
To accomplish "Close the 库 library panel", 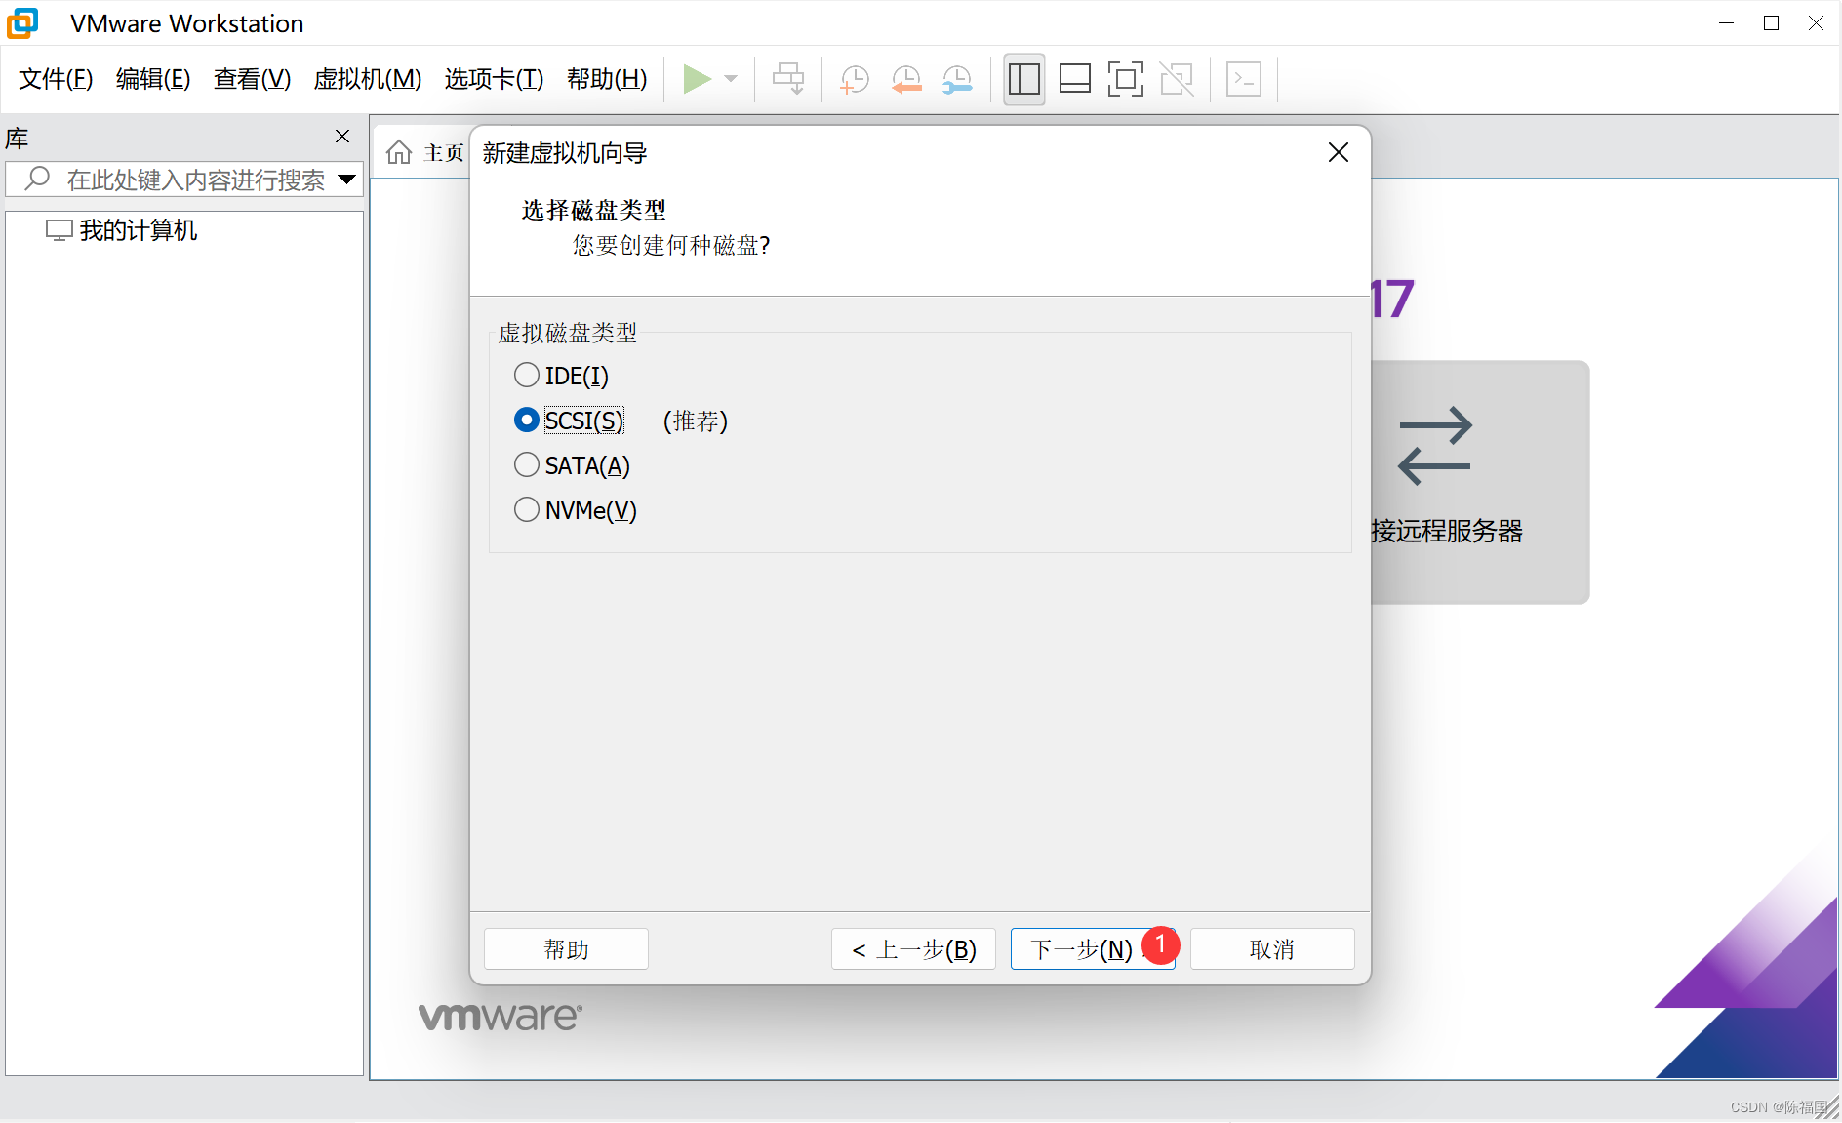I will pyautogui.click(x=342, y=137).
